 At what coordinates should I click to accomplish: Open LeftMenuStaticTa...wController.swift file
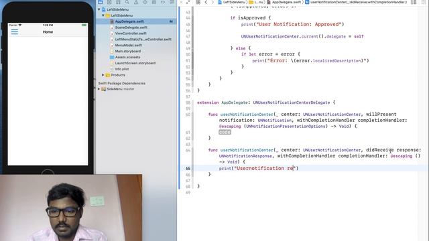[143, 39]
